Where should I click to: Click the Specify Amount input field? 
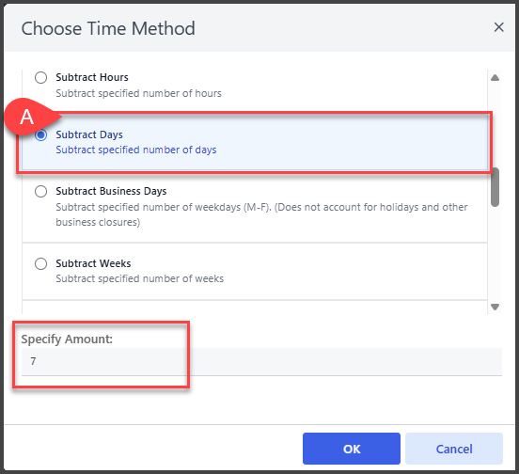(x=261, y=361)
